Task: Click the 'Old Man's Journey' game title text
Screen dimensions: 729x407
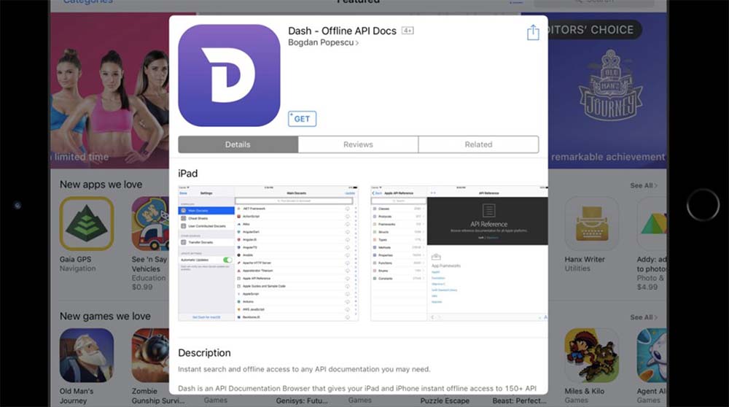Action: point(77,396)
